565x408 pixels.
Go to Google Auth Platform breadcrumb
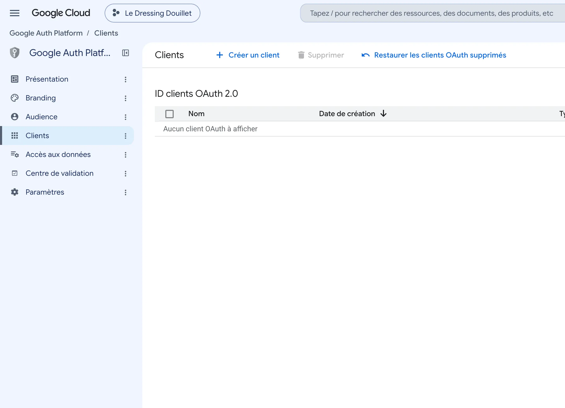coord(46,33)
